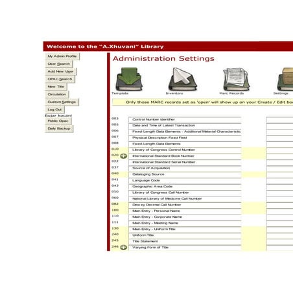Click the Main Entry - Uniform Title field
This screenshot has width=293, height=293.
click(185, 229)
